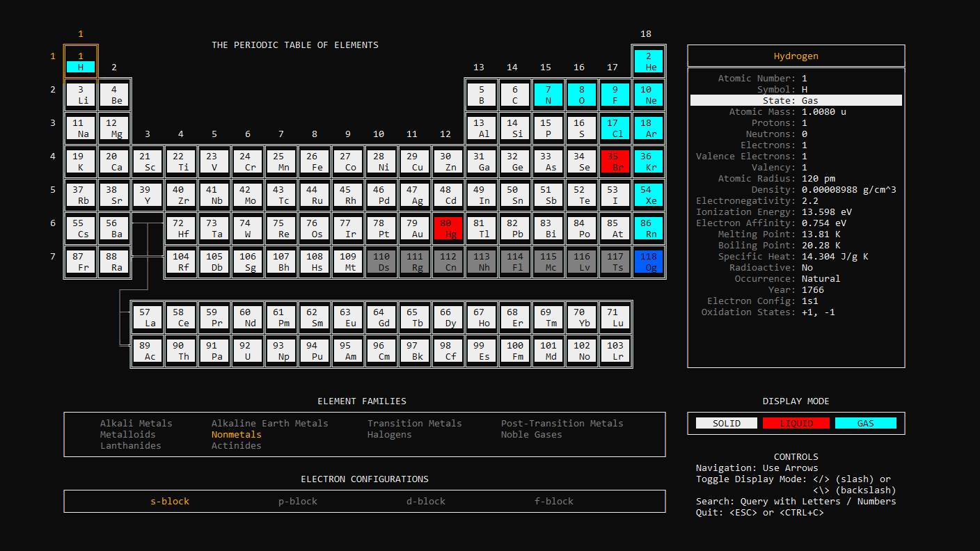Screen dimensions: 980x551
Task: Switch to the d-block configuration
Action: 425,501
